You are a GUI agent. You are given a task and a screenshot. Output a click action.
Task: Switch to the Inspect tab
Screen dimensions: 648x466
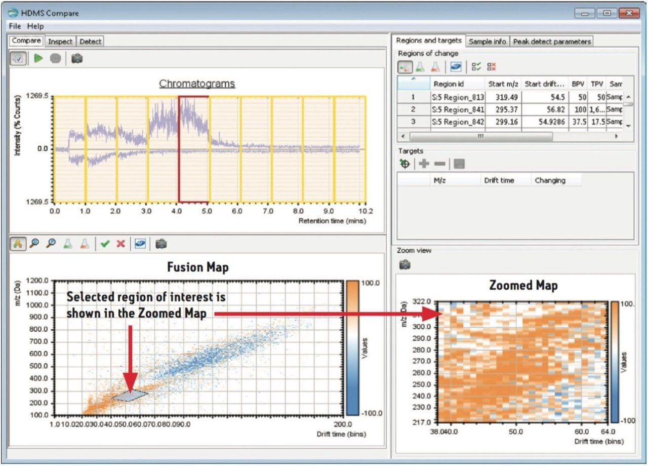[60, 42]
